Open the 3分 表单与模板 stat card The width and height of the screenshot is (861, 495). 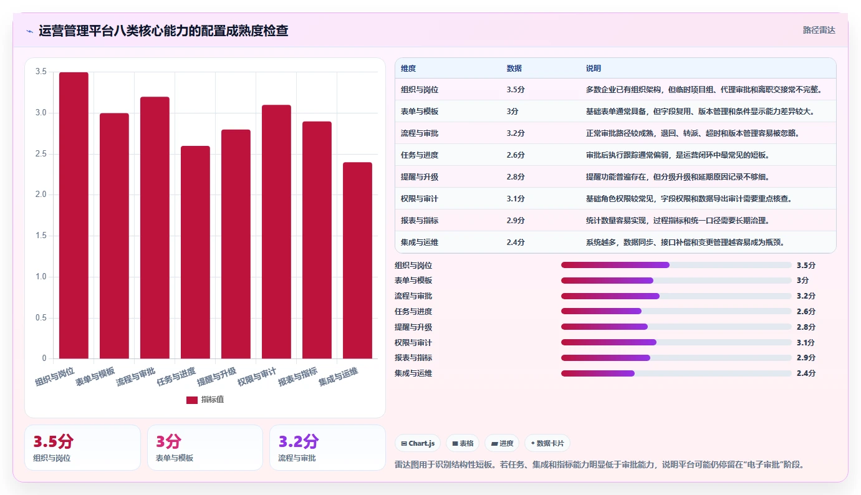205,448
